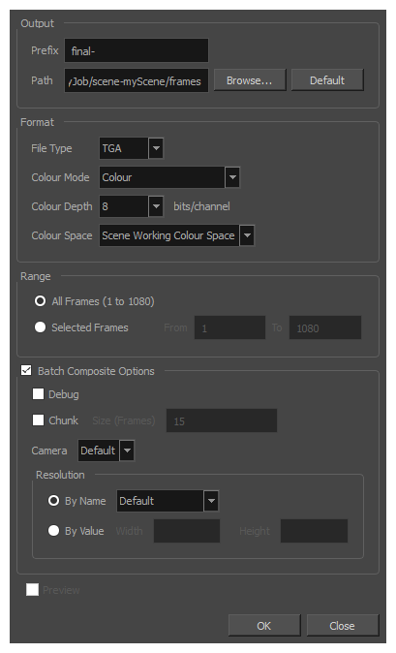Toggle the Preview checkbox
This screenshot has width=396, height=653.
click(32, 590)
